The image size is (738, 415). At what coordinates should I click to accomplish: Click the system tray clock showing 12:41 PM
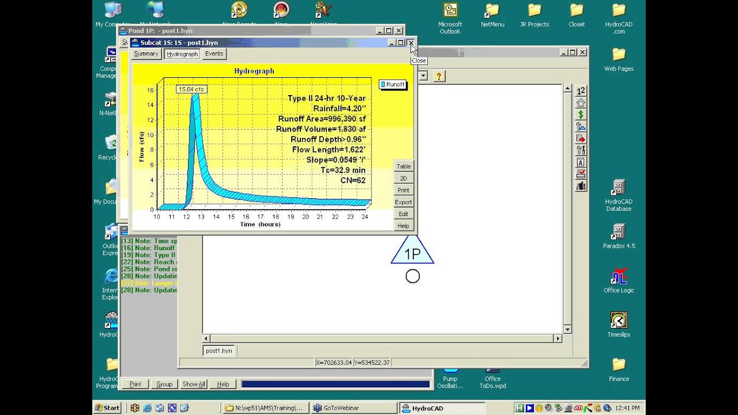(x=628, y=408)
